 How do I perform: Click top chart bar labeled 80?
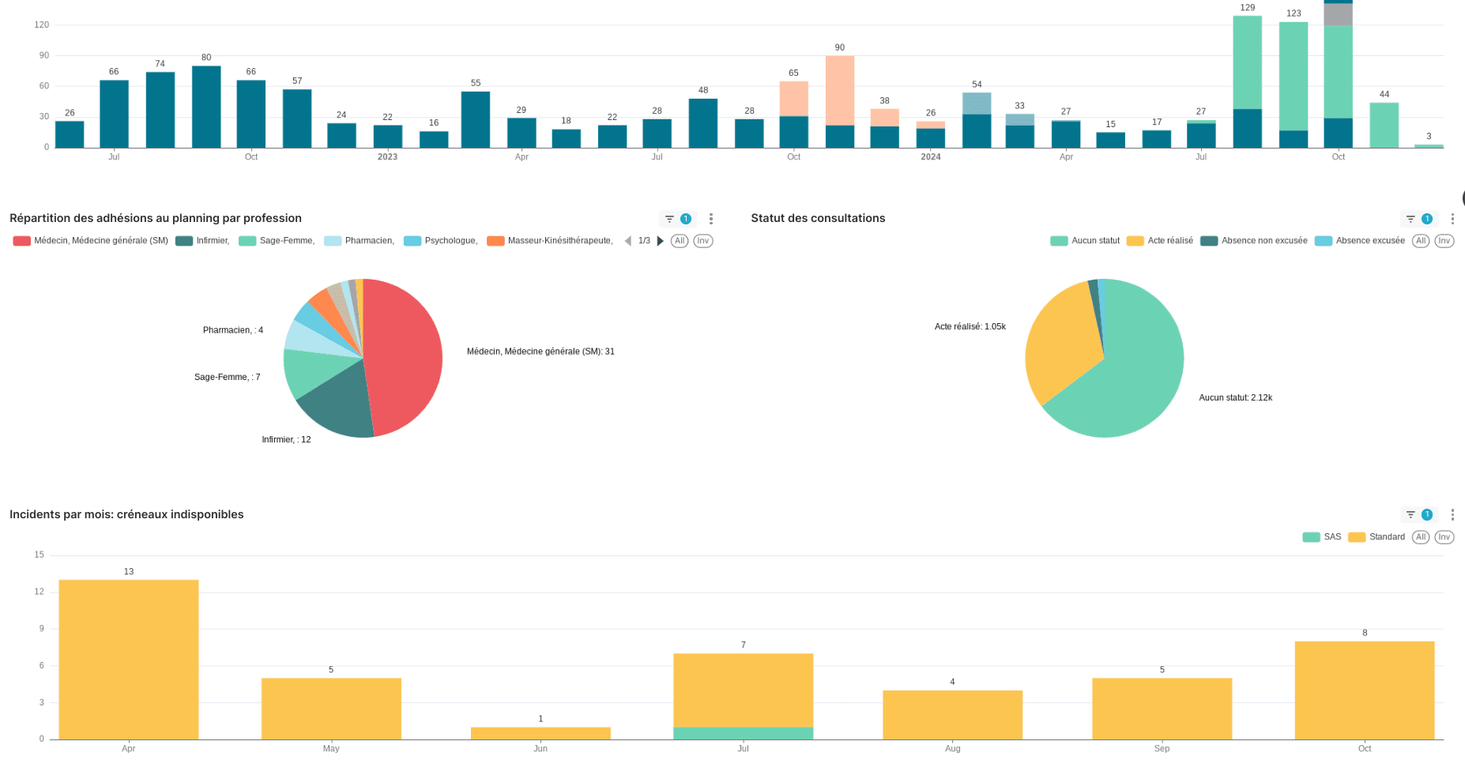[x=206, y=107]
